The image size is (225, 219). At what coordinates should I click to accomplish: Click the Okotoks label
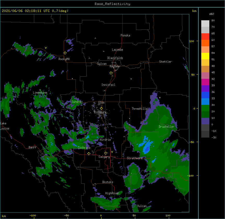pos(108,182)
